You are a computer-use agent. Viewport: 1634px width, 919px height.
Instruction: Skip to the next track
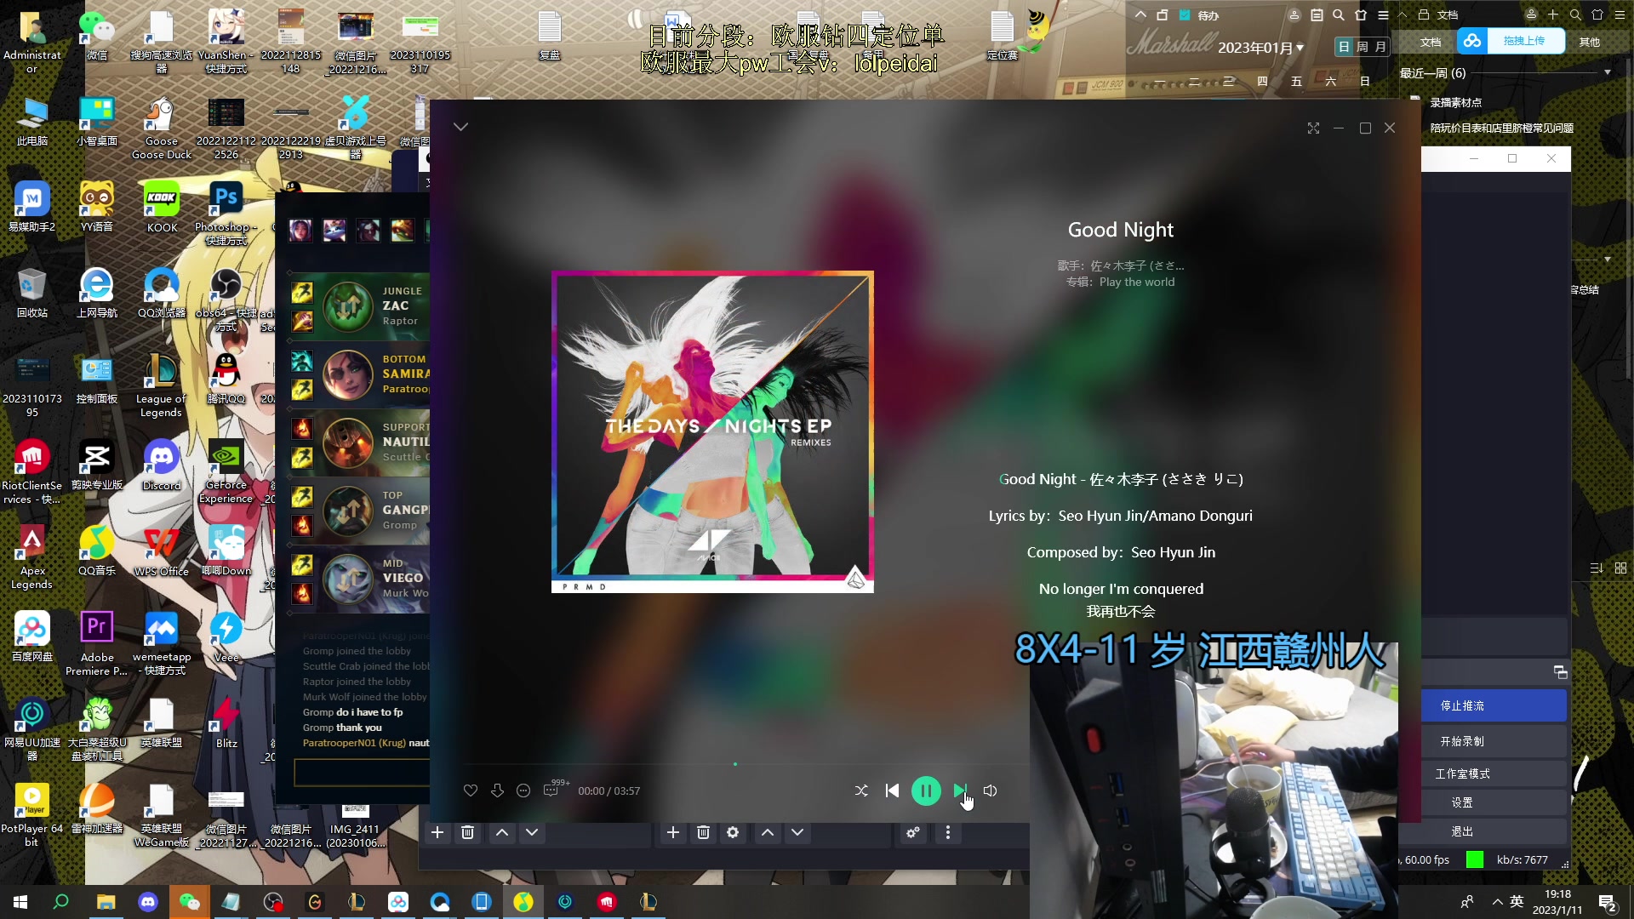(960, 791)
